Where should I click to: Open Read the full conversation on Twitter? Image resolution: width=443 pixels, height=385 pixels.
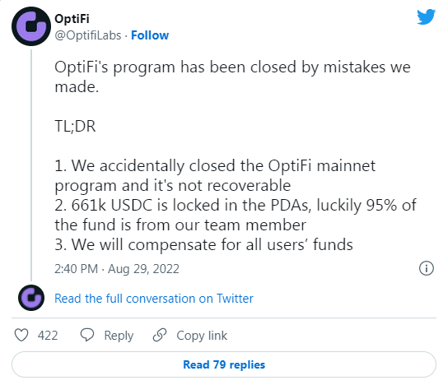(154, 299)
